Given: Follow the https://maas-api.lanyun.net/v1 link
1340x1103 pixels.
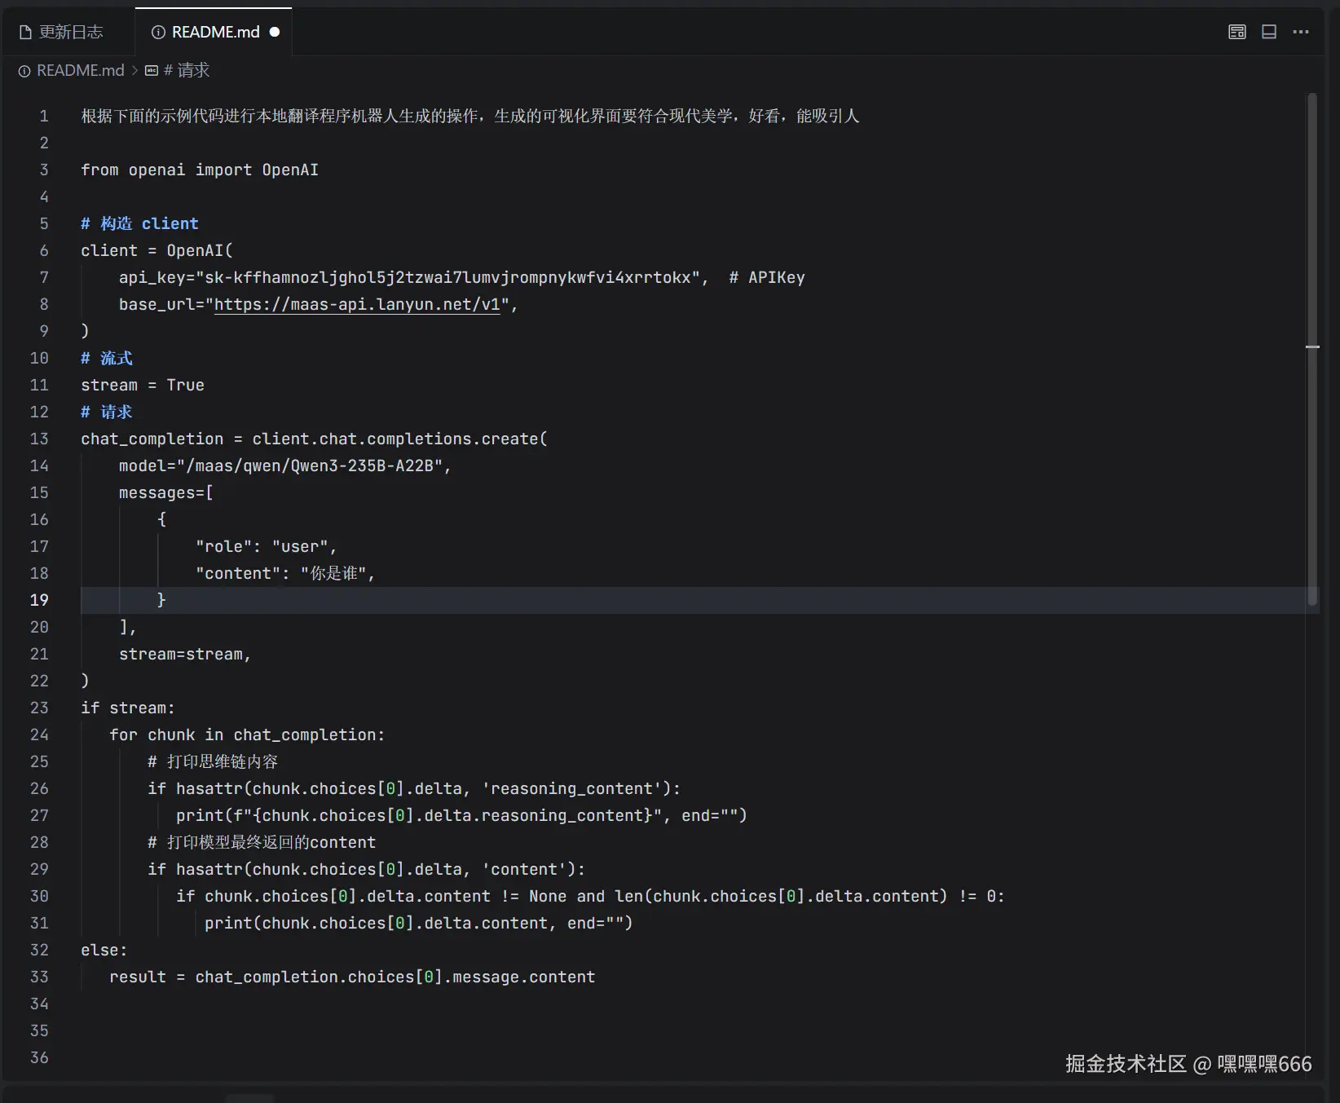Looking at the screenshot, I should (x=357, y=304).
